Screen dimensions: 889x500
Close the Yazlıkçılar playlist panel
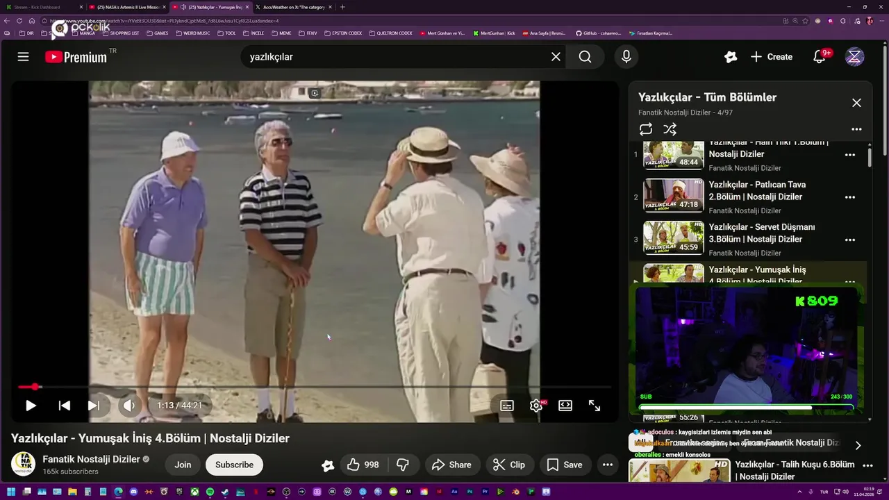(x=856, y=103)
